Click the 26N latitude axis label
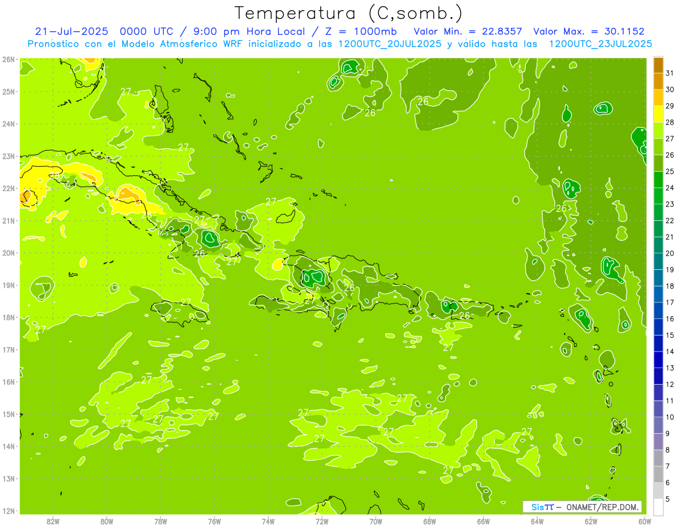The image size is (685, 529). [x=9, y=59]
